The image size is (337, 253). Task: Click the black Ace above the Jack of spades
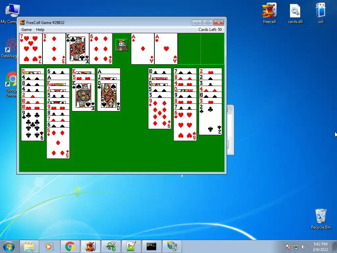tap(109, 71)
